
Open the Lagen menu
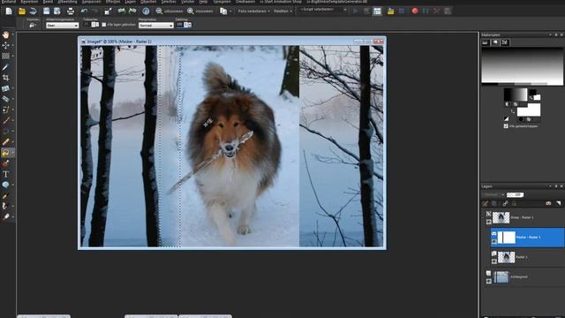(x=130, y=2)
